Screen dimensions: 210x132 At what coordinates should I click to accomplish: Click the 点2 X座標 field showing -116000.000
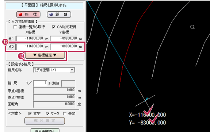click(30, 46)
